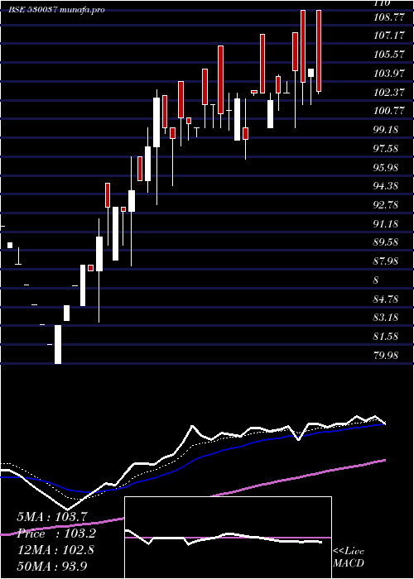This screenshot has width=414, height=579.
Task: Click the 91.18 price axis label
Action: point(386,224)
